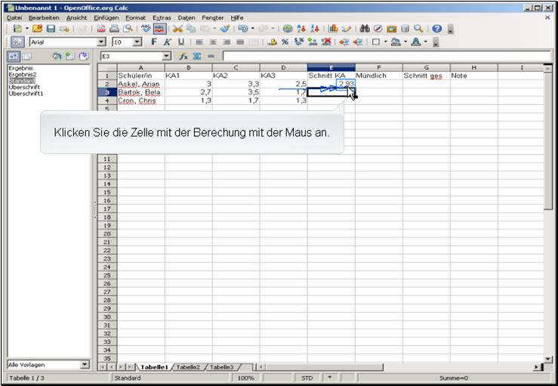558x386 pixels.
Task: Open the Arial font name dropdown
Action: 102,42
